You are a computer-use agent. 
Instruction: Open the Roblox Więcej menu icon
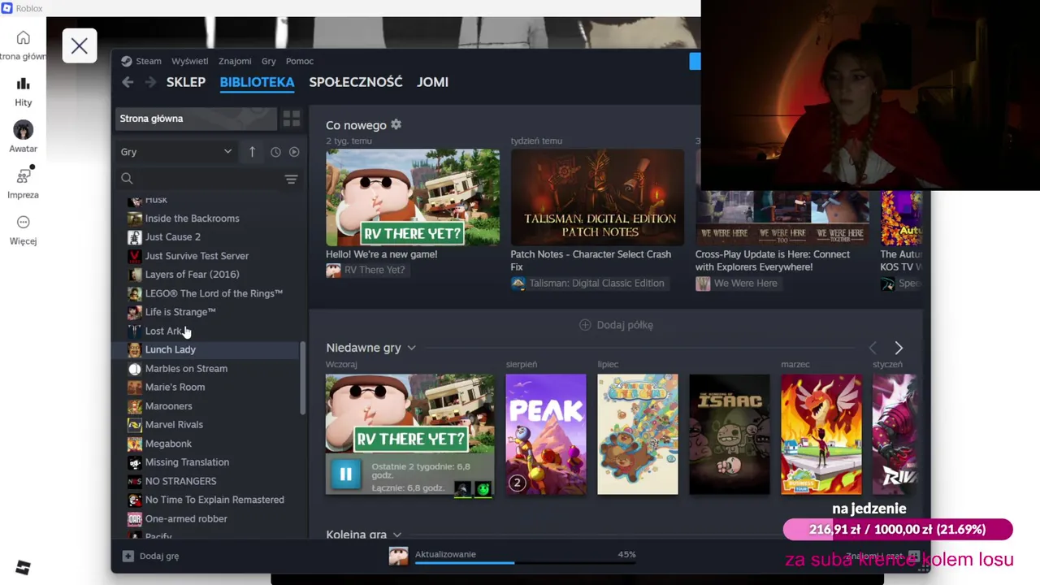pos(23,222)
